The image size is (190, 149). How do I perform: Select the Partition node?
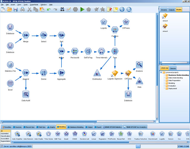(x=115, y=30)
